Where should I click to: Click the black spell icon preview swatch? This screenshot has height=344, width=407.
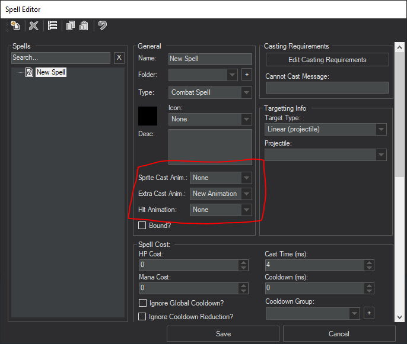tap(148, 116)
